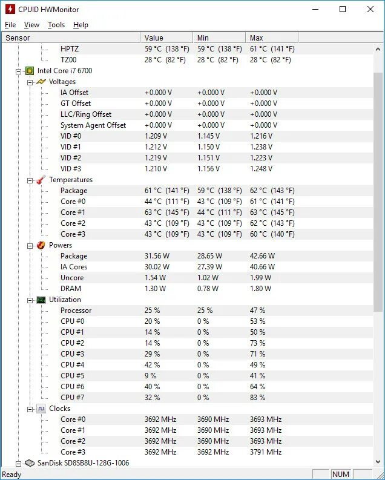Image resolution: width=385 pixels, height=480 pixels.
Task: Click the Powers flame icon
Action: click(41, 245)
